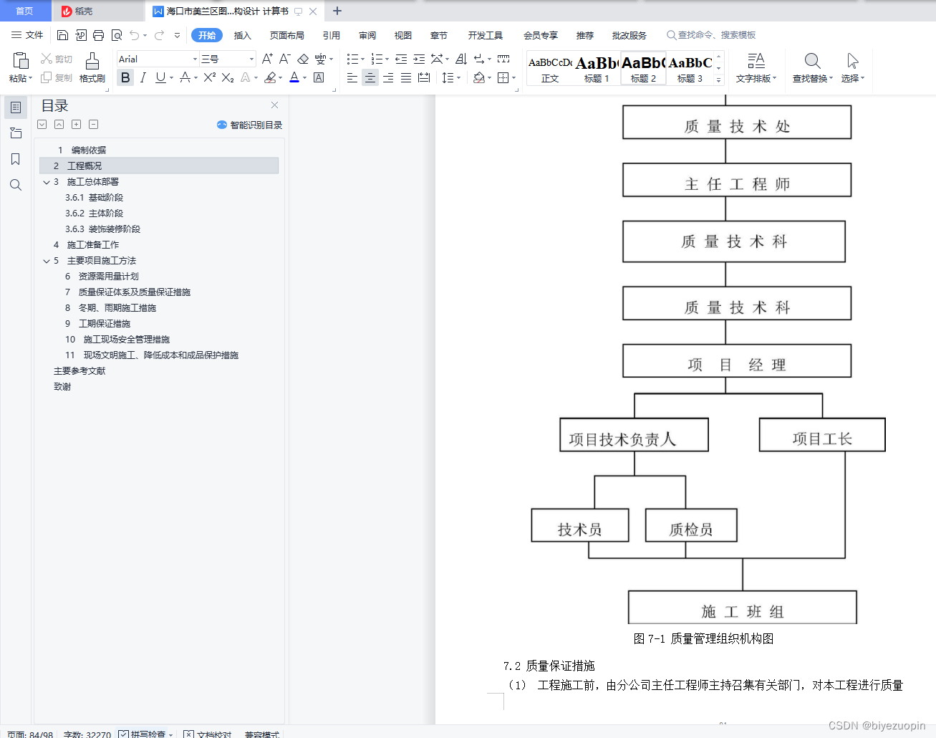Collapse section 3 施工总体部署 in outline

47,182
